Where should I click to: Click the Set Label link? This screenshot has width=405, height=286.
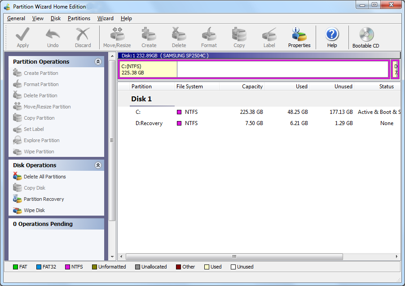[34, 129]
